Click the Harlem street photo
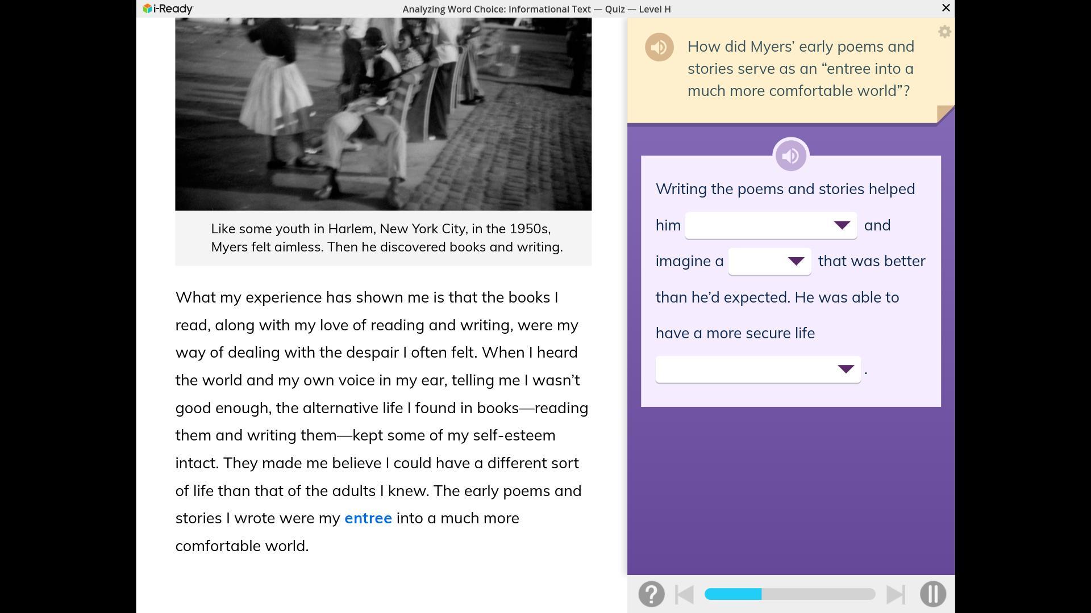Viewport: 1091px width, 613px height. pos(383,114)
